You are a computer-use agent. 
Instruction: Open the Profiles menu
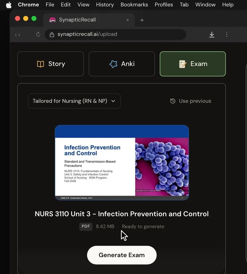point(164,5)
